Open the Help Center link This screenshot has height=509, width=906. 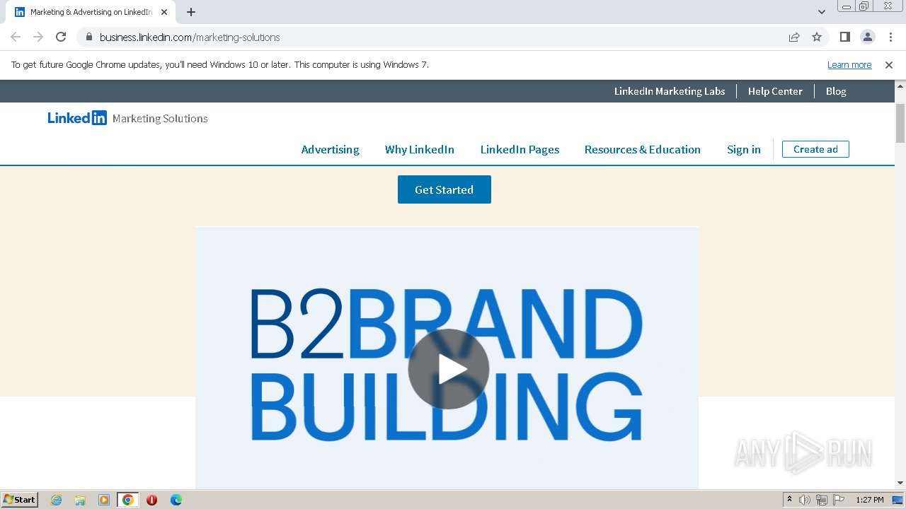tap(775, 91)
